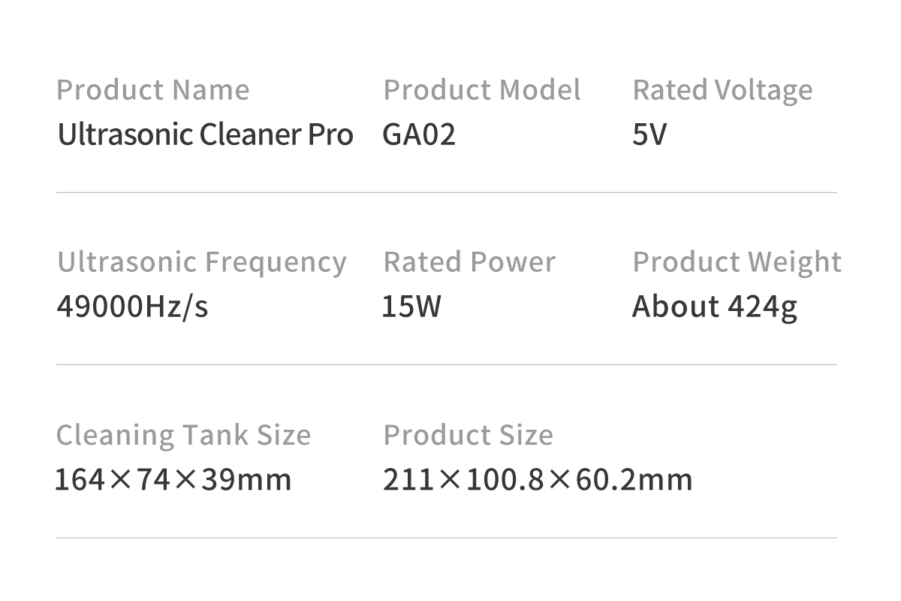The width and height of the screenshot is (901, 601).
Task: Click the Product Name label
Action: point(152,90)
